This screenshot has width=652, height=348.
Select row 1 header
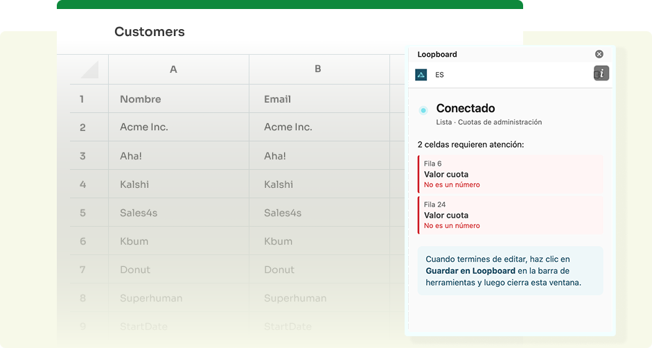89,98
